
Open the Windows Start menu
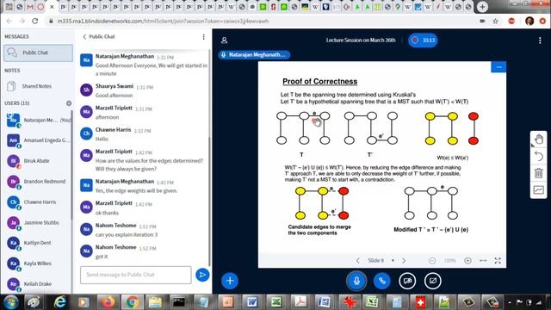[x=11, y=302]
